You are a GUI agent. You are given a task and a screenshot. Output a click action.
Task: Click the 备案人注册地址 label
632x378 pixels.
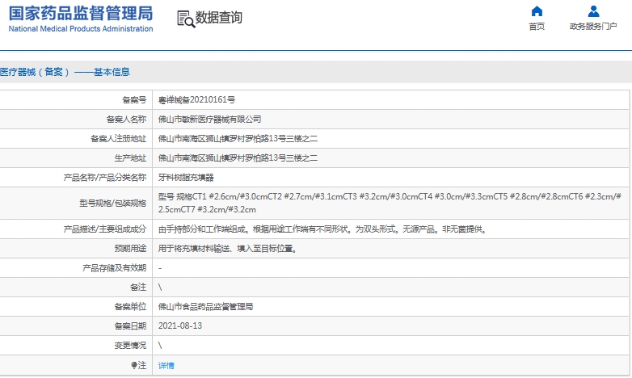click(118, 139)
